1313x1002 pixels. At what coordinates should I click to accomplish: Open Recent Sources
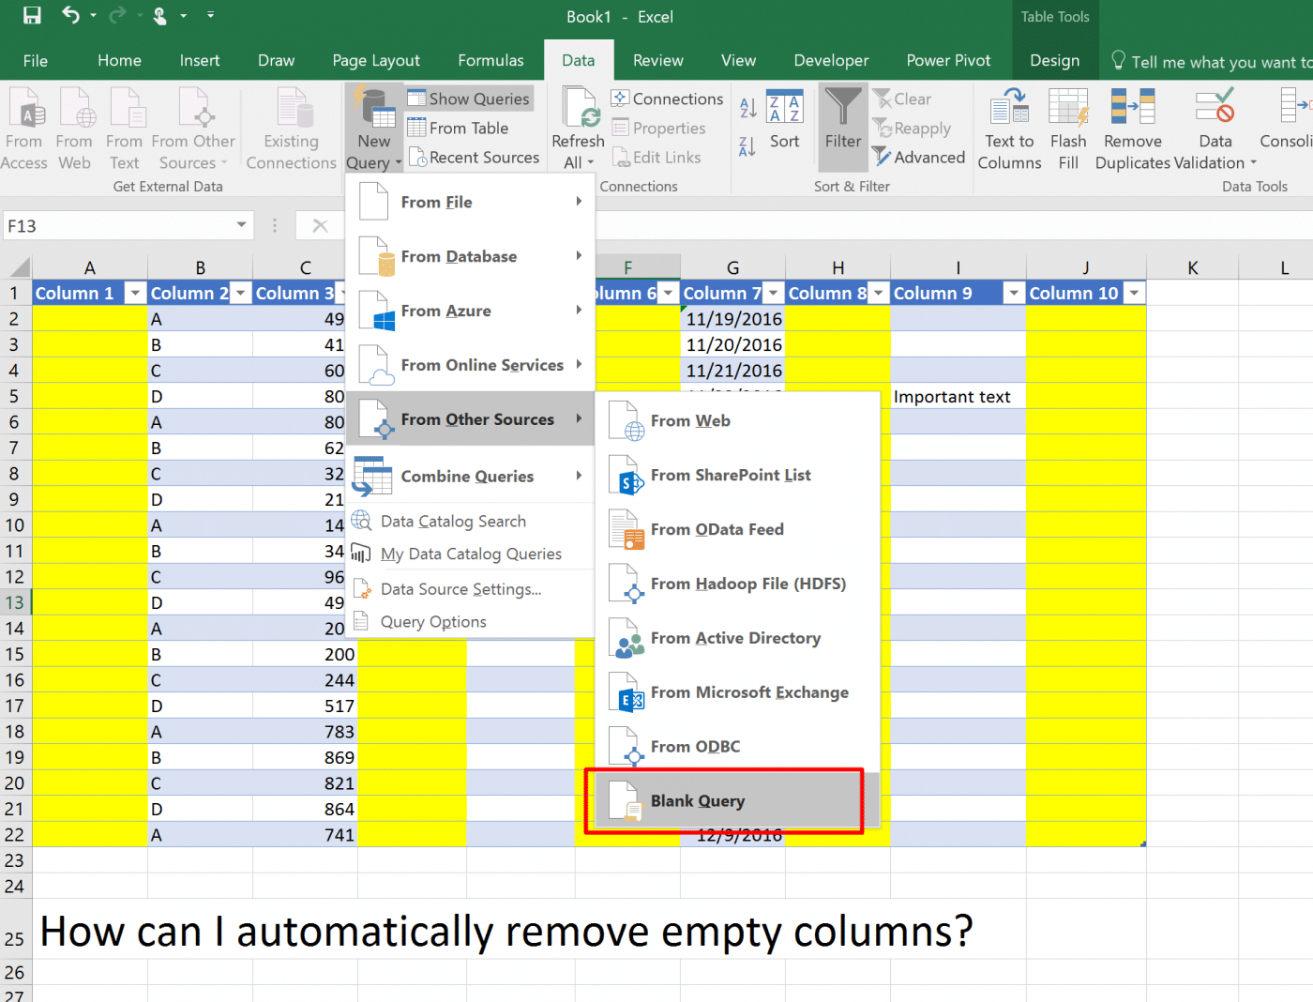coord(474,157)
